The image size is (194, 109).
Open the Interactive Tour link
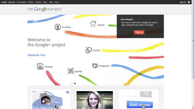point(36,55)
